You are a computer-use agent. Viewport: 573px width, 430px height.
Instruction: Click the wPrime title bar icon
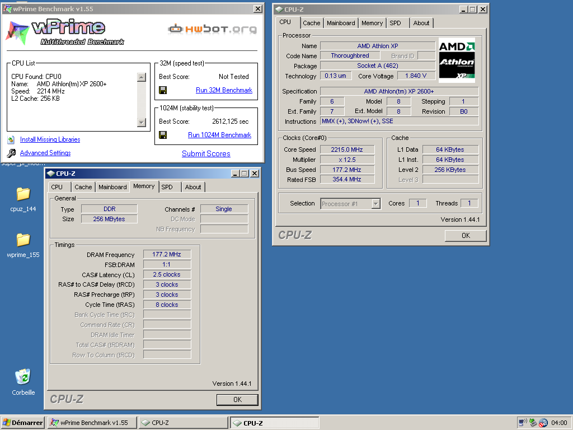coord(7,9)
